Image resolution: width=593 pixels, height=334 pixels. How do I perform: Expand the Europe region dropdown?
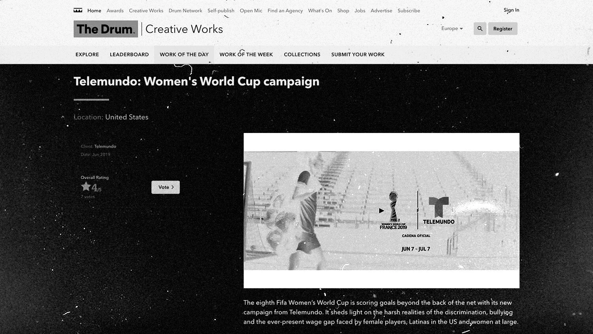[452, 28]
